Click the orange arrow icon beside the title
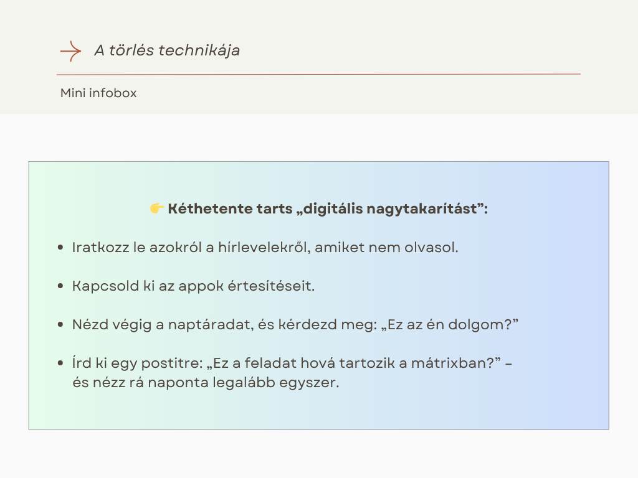Image resolution: width=638 pixels, height=478 pixels. [70, 51]
